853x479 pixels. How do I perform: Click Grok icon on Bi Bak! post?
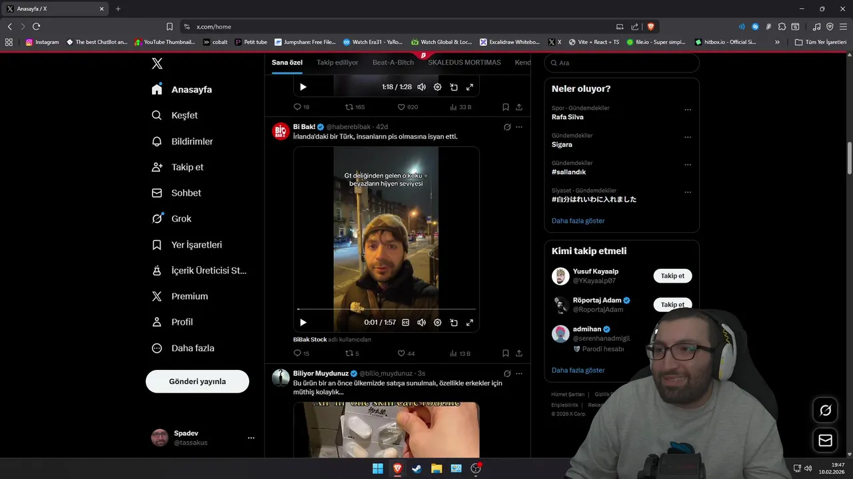(506, 126)
